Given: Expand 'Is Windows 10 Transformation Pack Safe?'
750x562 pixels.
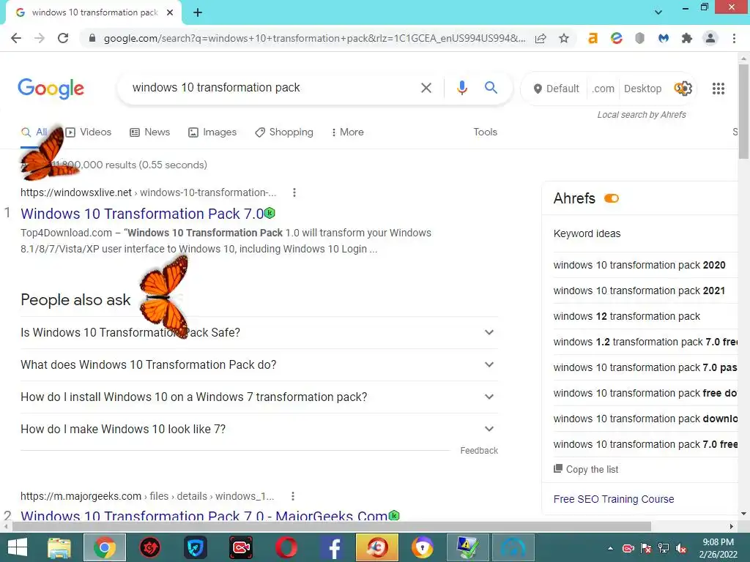Looking at the screenshot, I should tap(259, 333).
